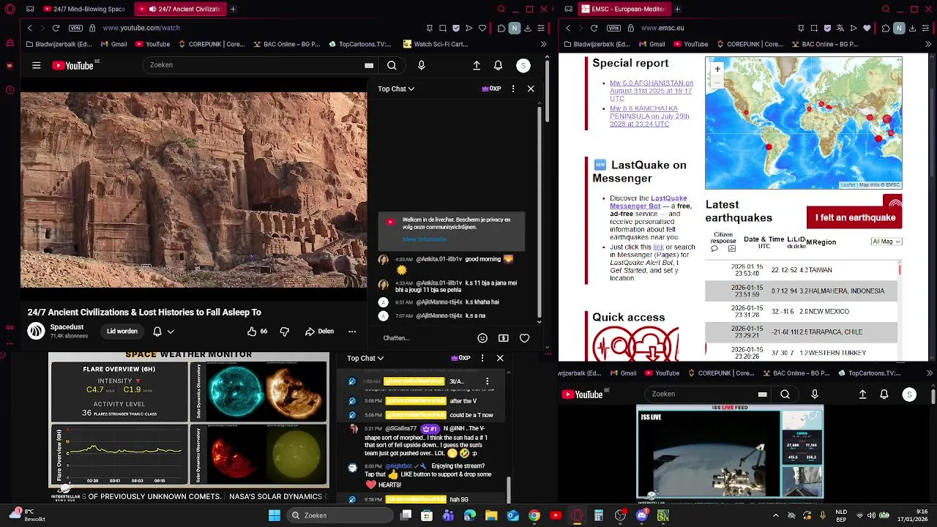Click Windows taskbar search box
The width and height of the screenshot is (937, 527).
[x=340, y=515]
